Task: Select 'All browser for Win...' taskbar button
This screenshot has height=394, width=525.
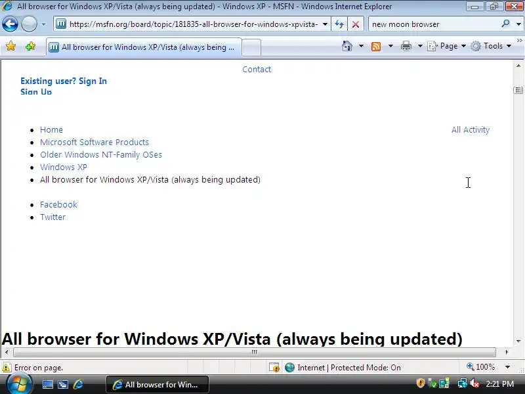Action: tap(157, 384)
